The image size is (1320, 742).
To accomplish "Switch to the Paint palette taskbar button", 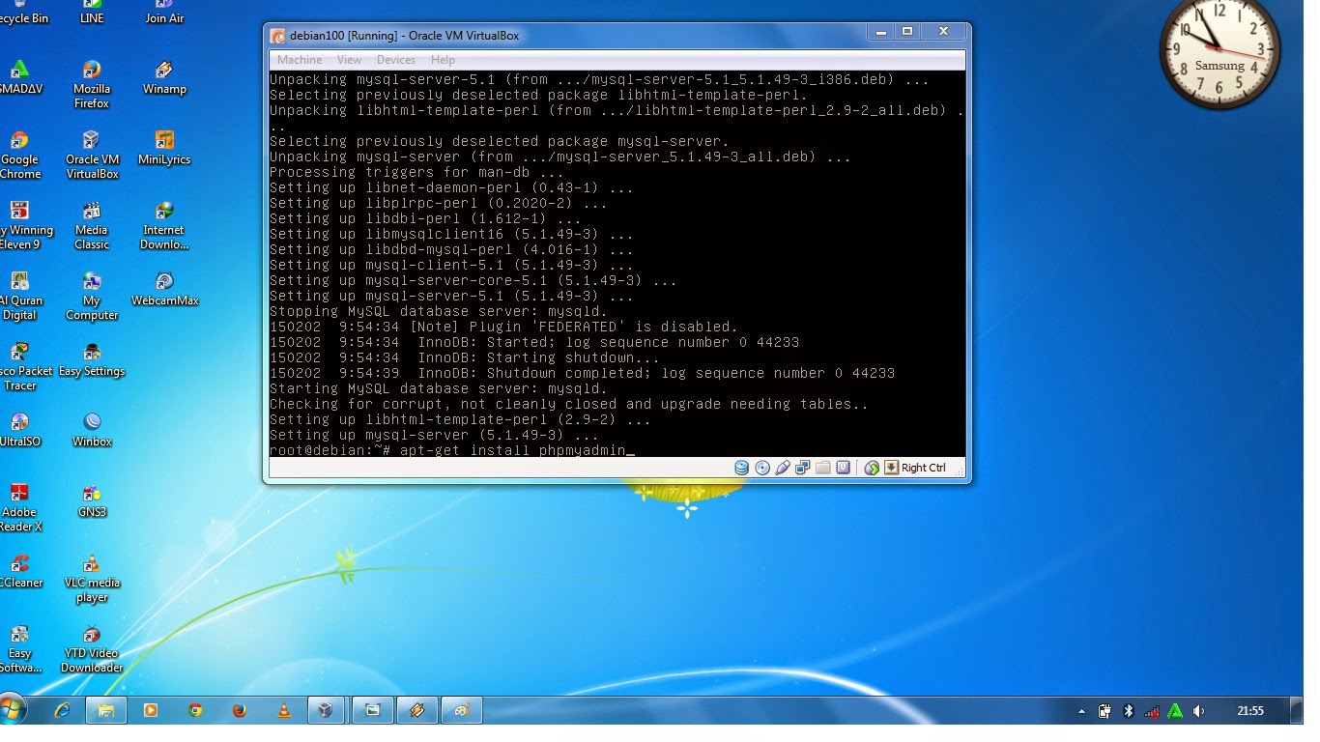I will (x=462, y=710).
